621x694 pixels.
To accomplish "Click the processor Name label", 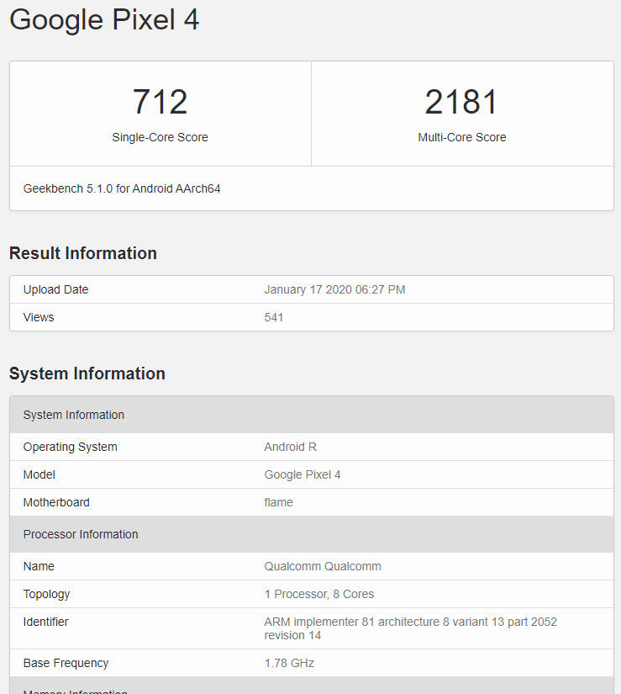I will point(39,566).
